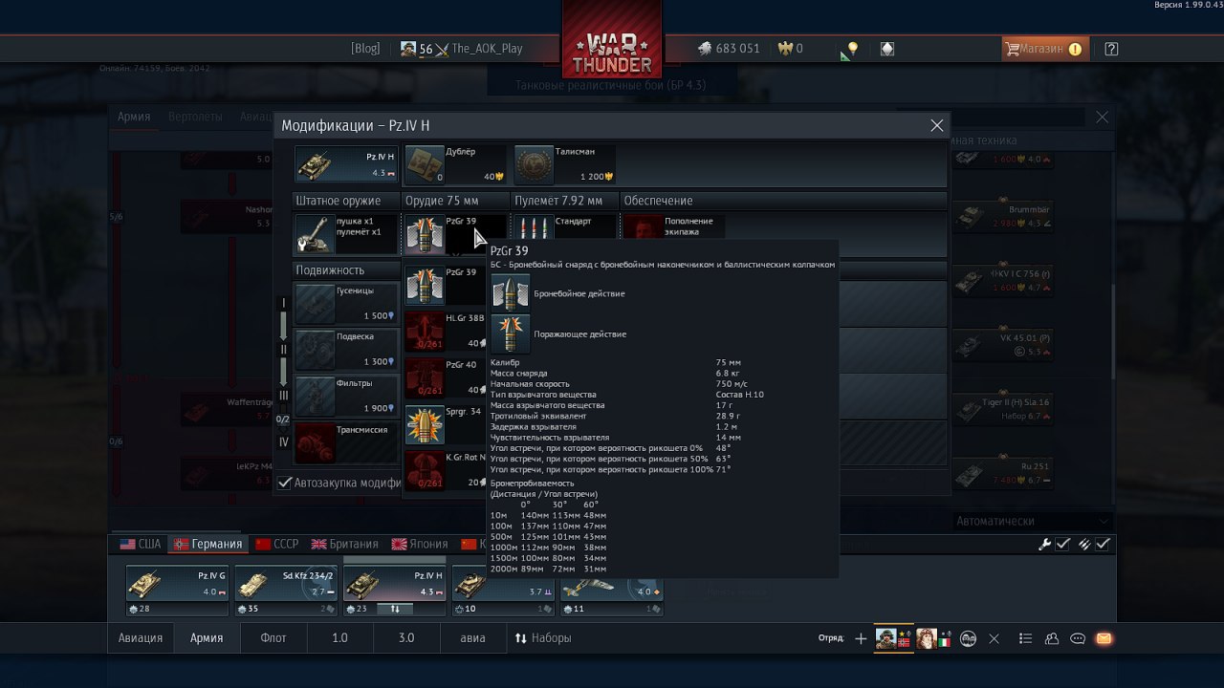The width and height of the screenshot is (1224, 688).
Task: Choose the Hl.Gr 38B shell modification
Action: click(446, 331)
